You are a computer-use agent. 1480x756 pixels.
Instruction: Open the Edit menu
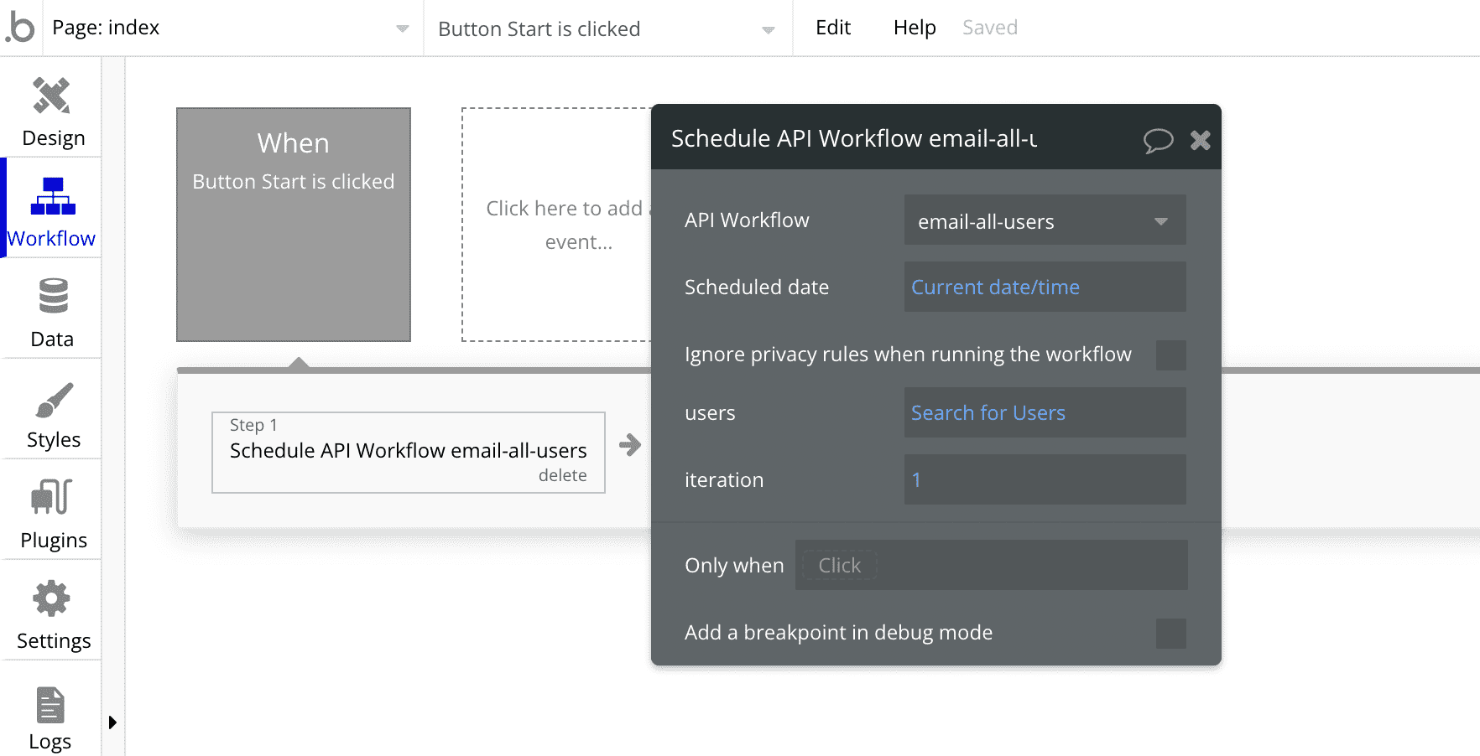click(831, 27)
